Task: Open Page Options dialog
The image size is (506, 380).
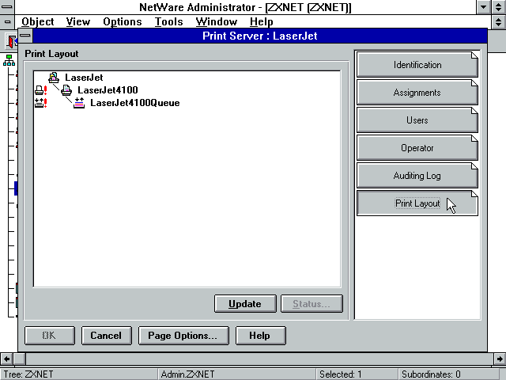Action: (x=183, y=336)
